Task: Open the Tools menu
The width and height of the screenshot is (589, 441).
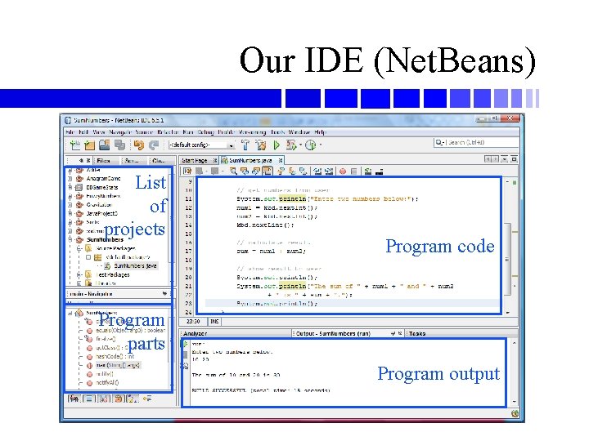Action: point(277,132)
